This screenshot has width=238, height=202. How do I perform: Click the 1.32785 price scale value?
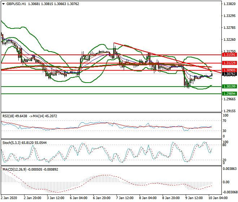(229, 28)
